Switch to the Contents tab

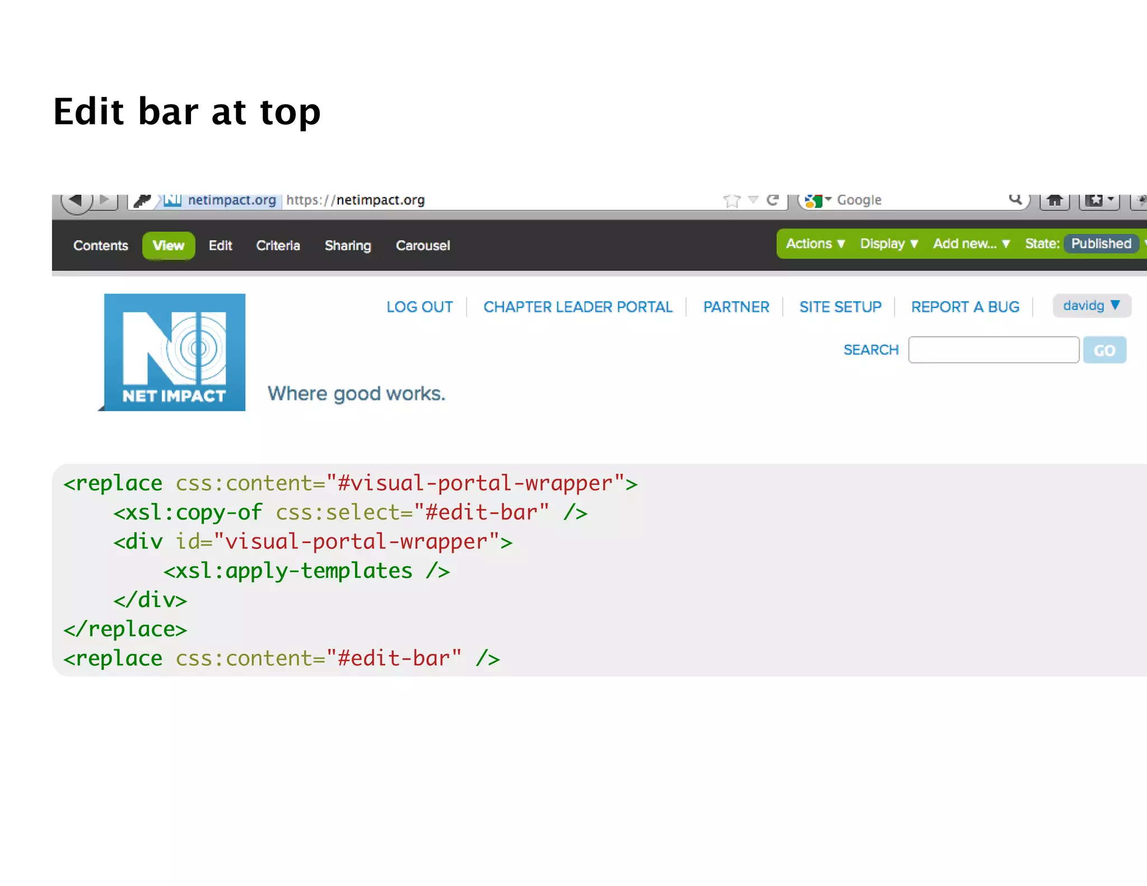[x=101, y=246]
